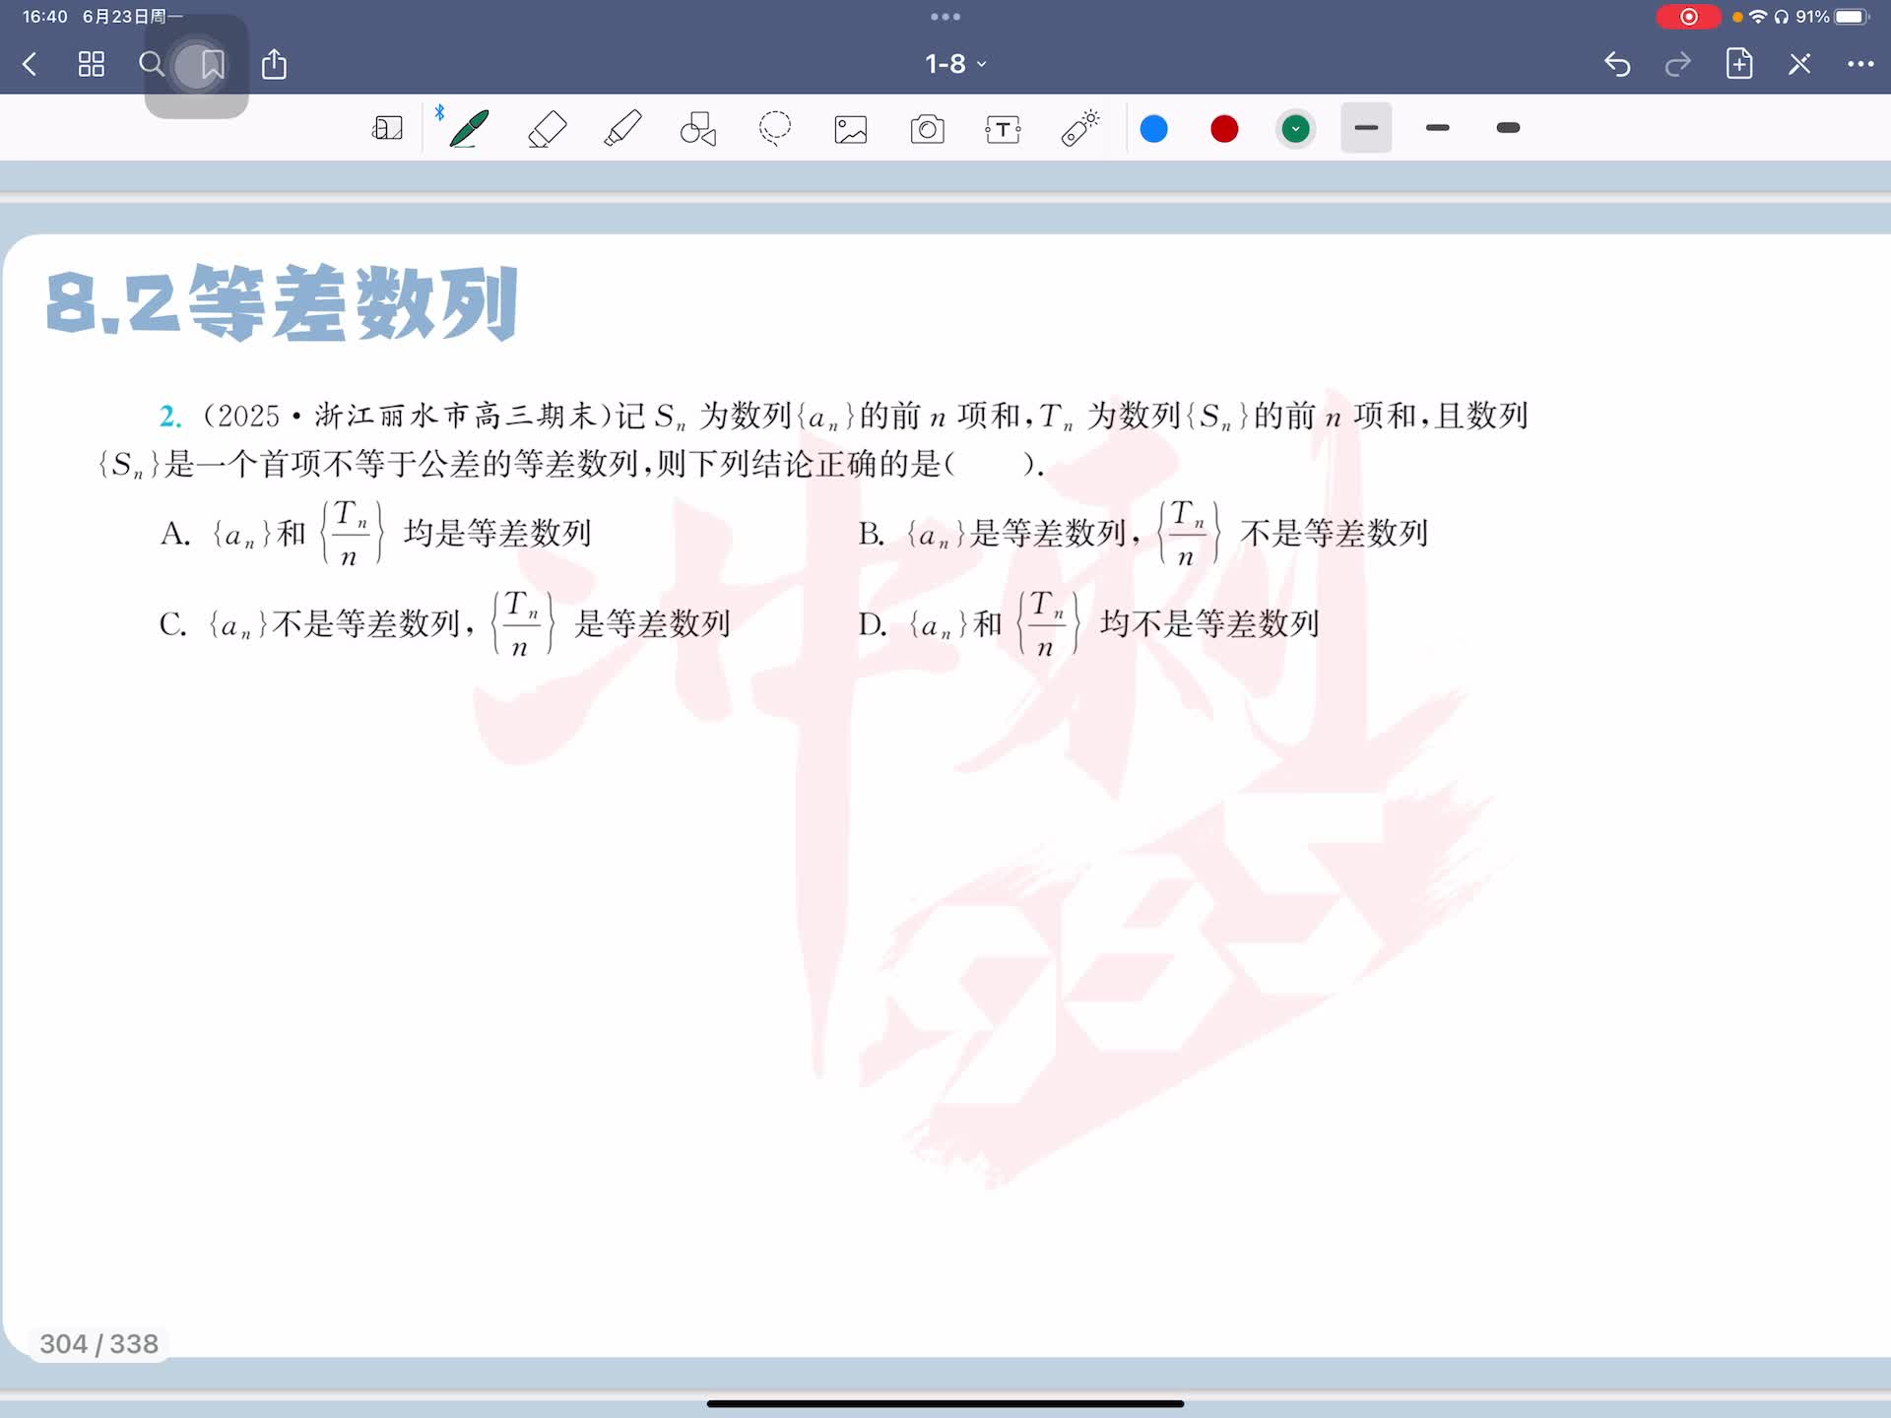The height and width of the screenshot is (1418, 1891).
Task: Choose the thinnest stroke width
Action: (x=1366, y=128)
